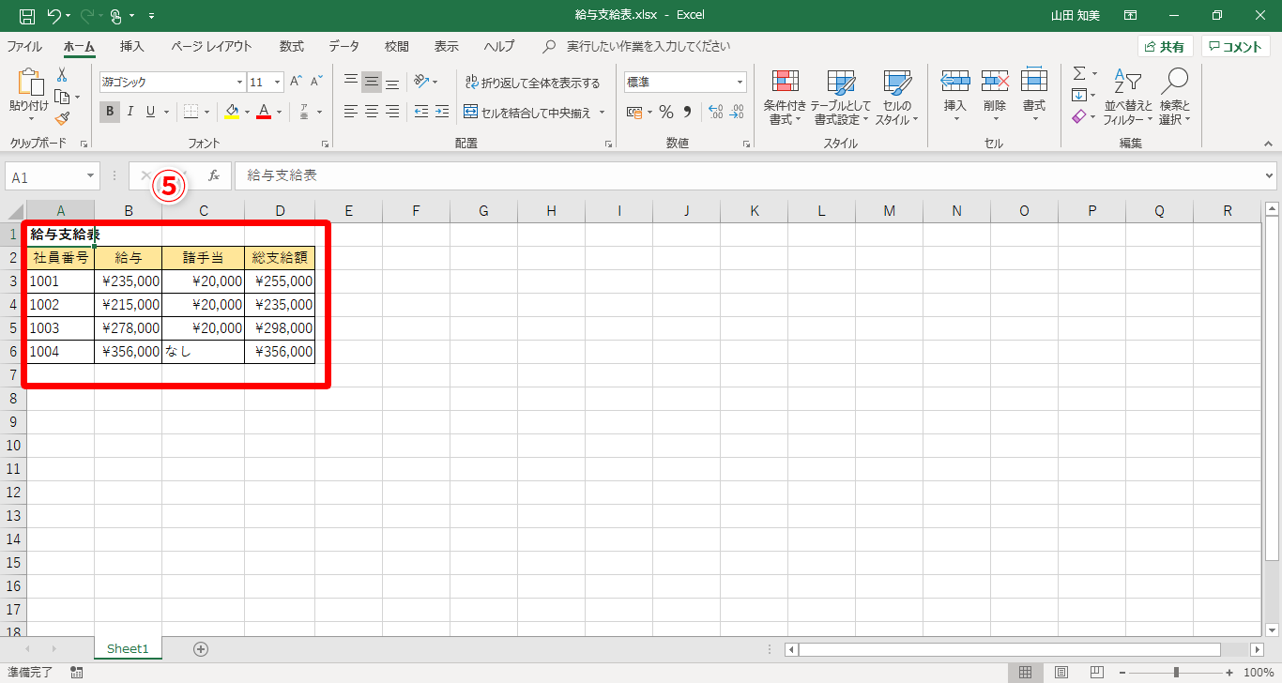The height and width of the screenshot is (683, 1282).
Task: Open テーブルとして書式設定 table formats
Action: 841,98
